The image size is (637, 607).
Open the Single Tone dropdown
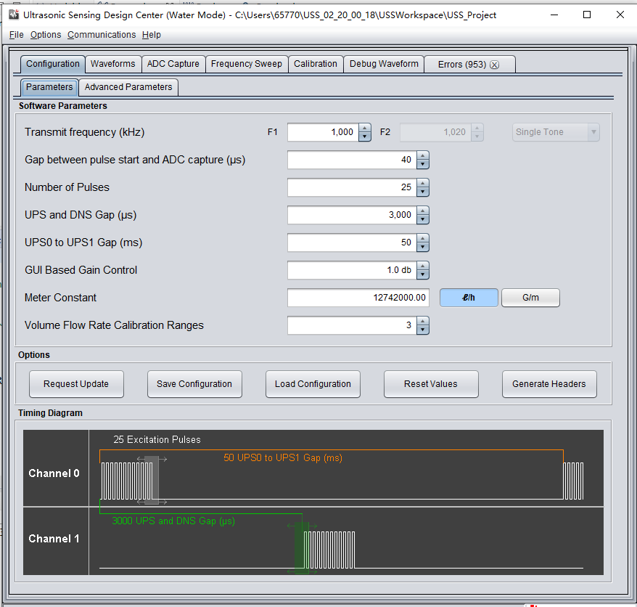tap(556, 132)
